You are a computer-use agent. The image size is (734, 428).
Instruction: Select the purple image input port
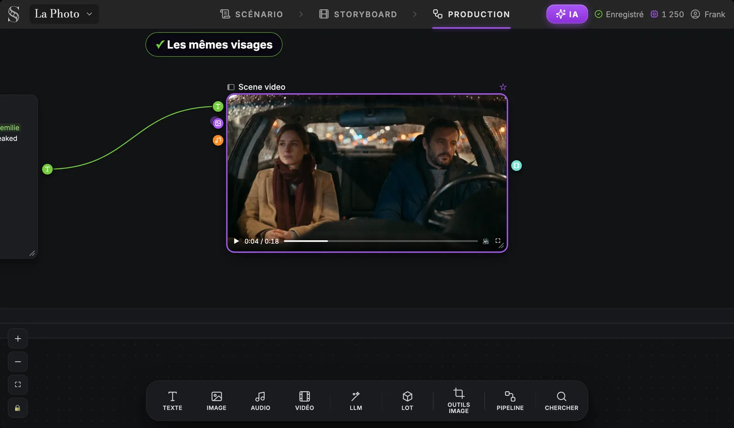[218, 123]
